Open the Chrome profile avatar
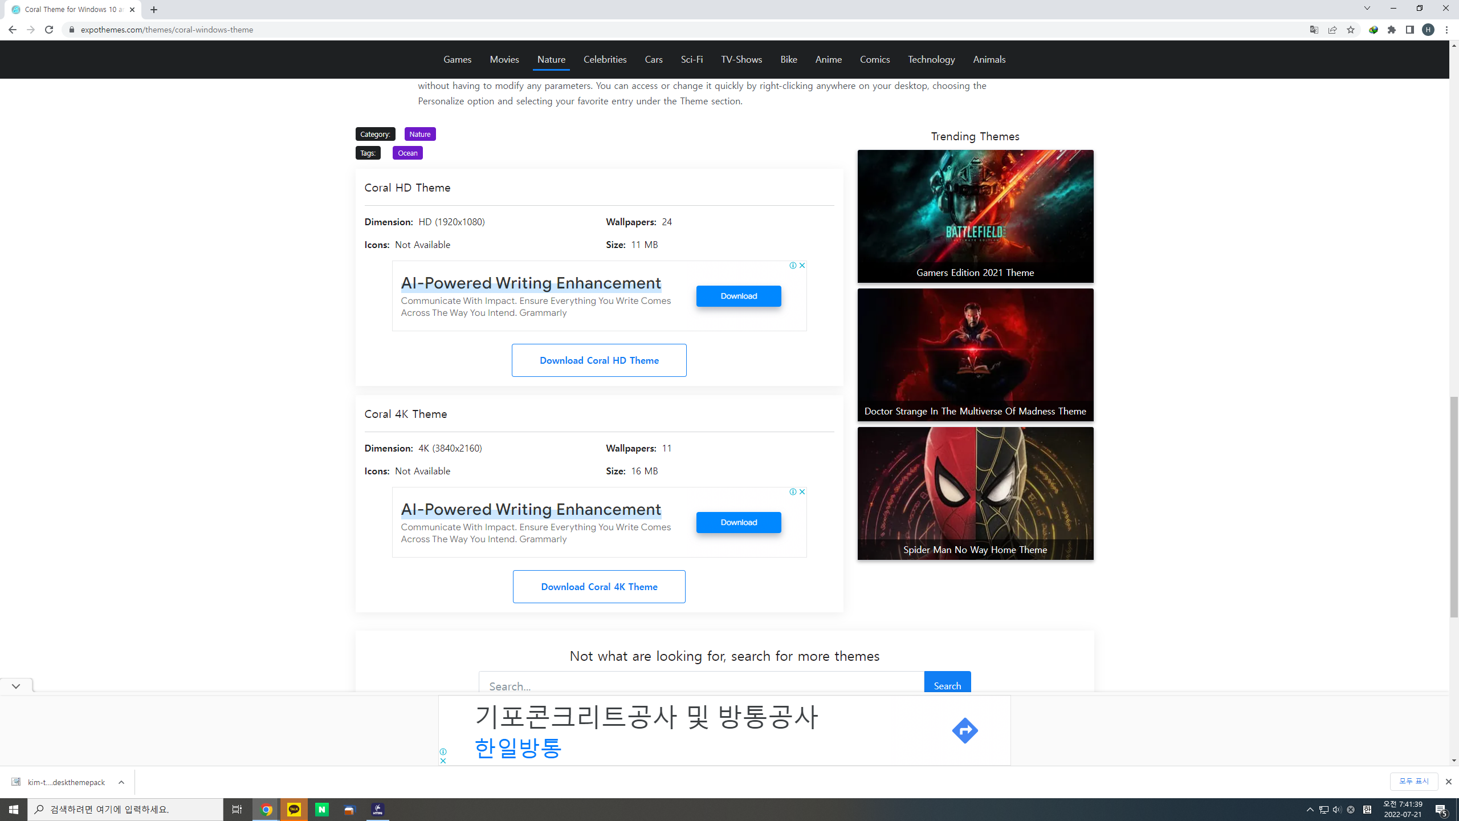The image size is (1459, 821). pyautogui.click(x=1428, y=30)
